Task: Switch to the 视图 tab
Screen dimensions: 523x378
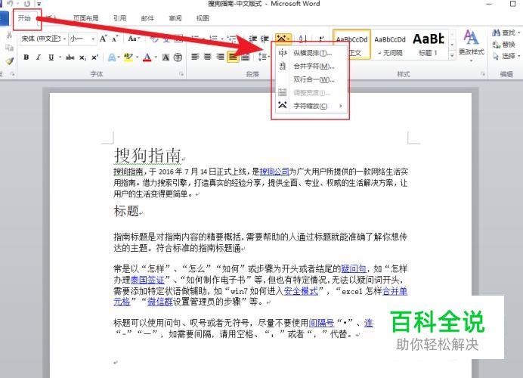Action: [x=203, y=18]
